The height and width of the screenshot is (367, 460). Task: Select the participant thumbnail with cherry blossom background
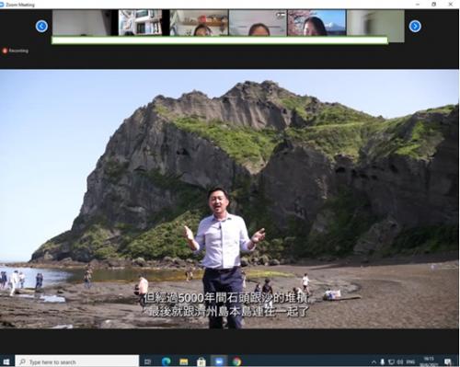click(x=316, y=23)
